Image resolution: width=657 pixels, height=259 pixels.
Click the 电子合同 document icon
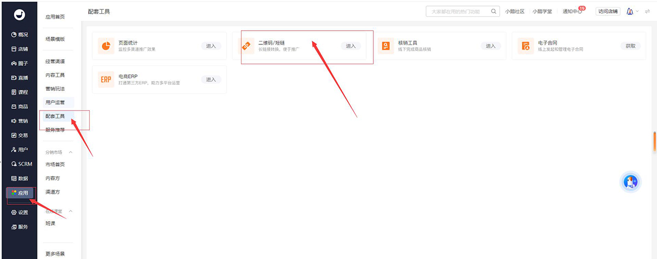[x=526, y=47]
